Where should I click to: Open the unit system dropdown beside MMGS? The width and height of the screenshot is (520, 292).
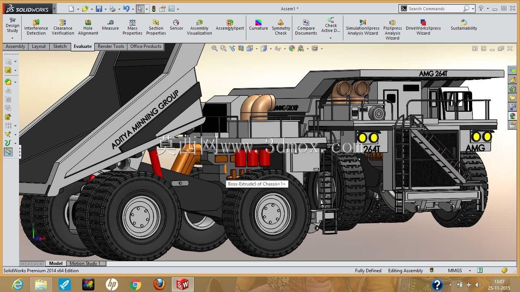[x=470, y=271]
